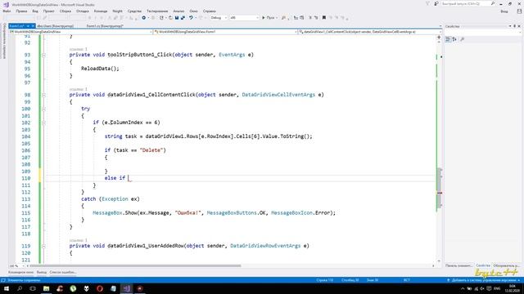This screenshot has height=294, width=524.
Task: Open the Средства menu
Action: click(x=134, y=11)
